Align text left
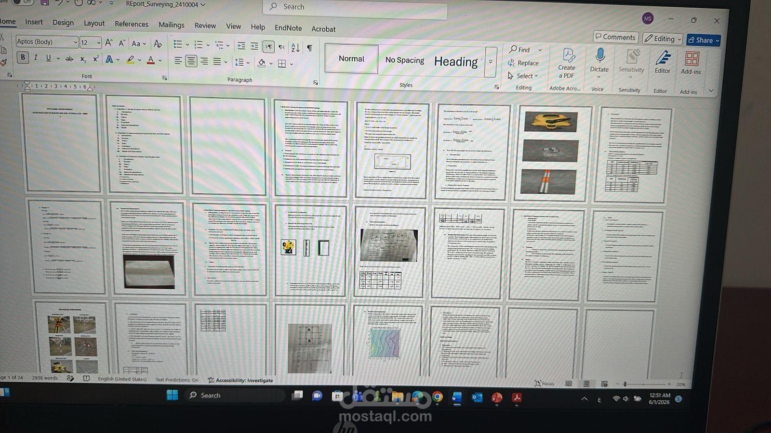This screenshot has width=771, height=433. pyautogui.click(x=178, y=61)
